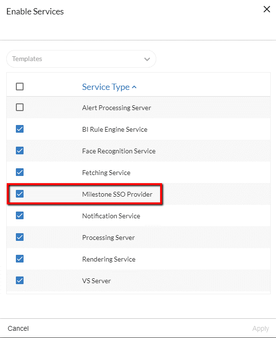Image resolution: width=276 pixels, height=338 pixels.
Task: Select the Rendering Service text
Action: (x=109, y=259)
